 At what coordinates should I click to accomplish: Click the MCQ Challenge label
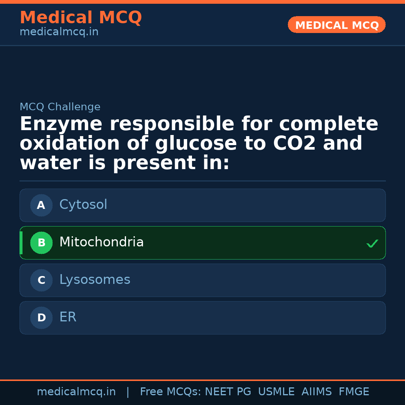tap(60, 107)
